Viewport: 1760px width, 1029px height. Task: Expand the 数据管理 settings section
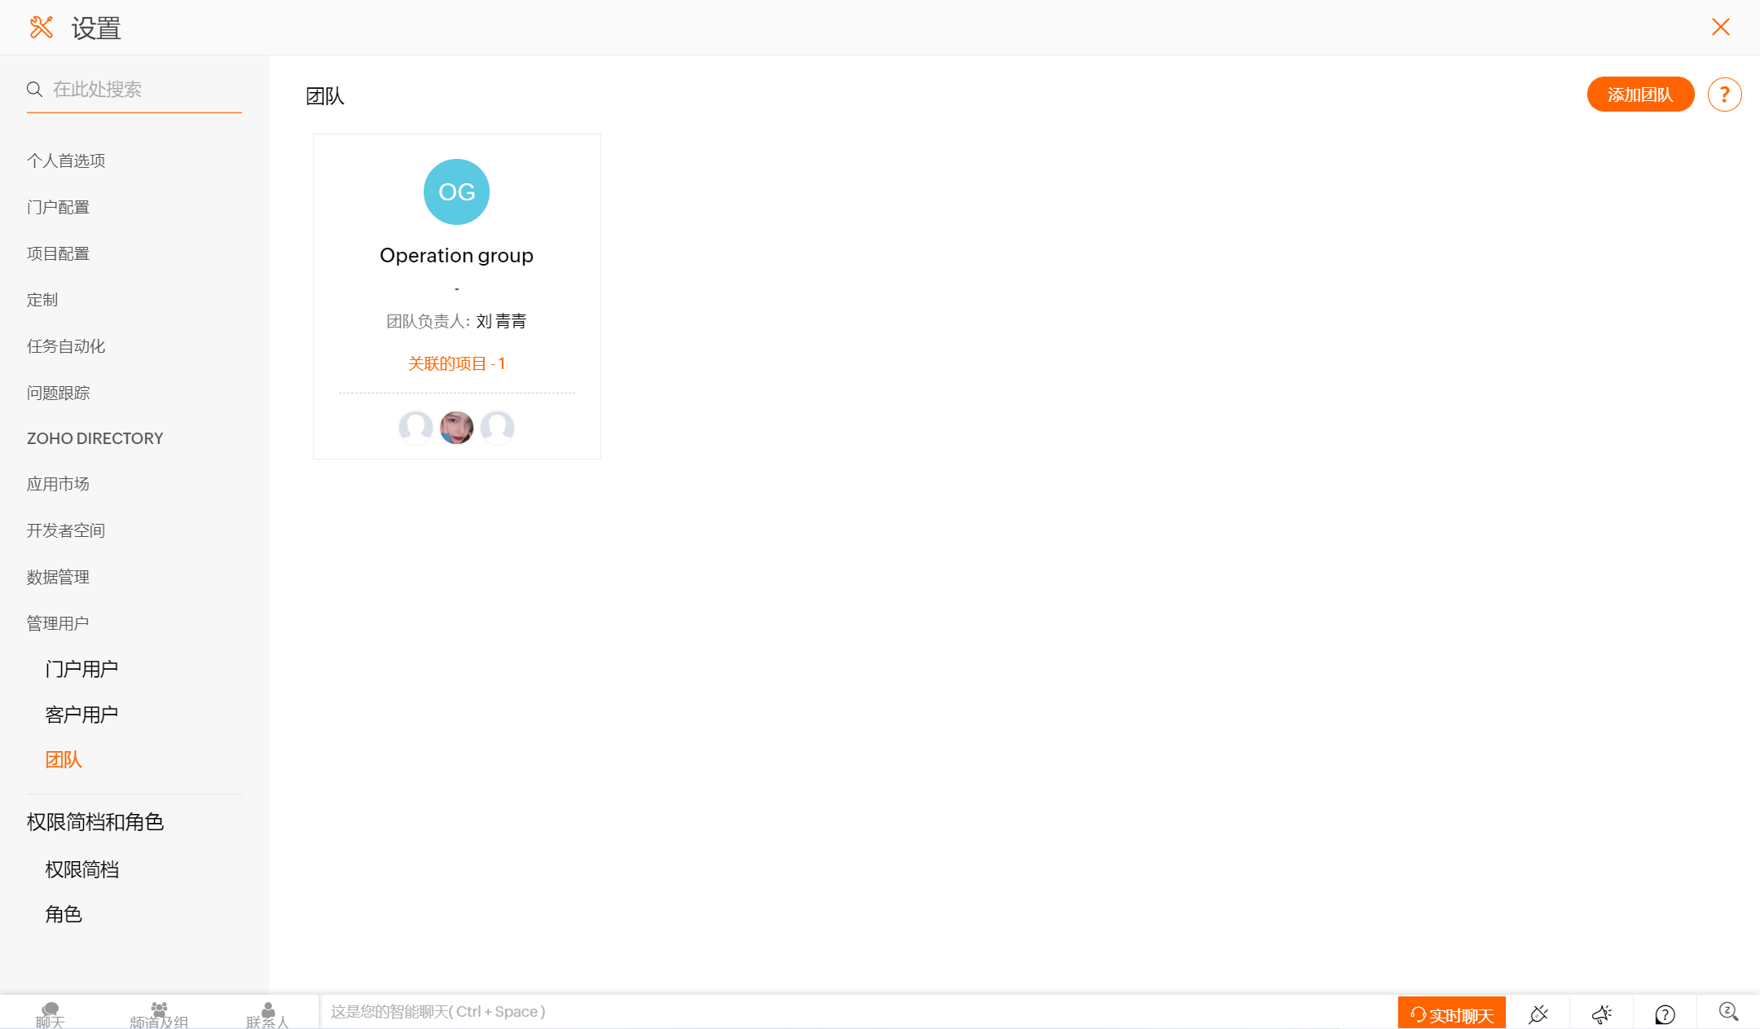(58, 577)
